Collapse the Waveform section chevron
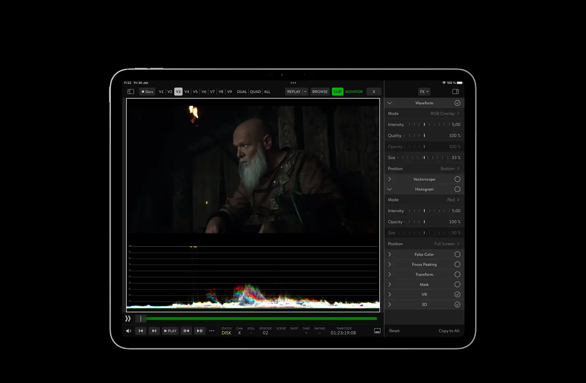The width and height of the screenshot is (586, 383). [389, 103]
